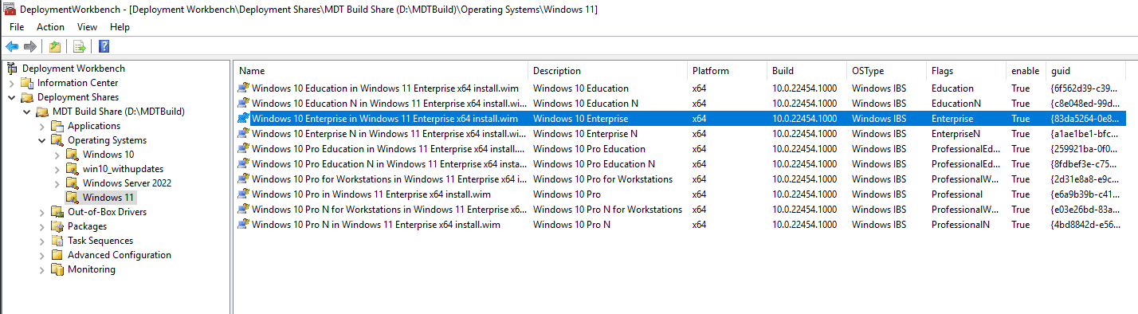The height and width of the screenshot is (314, 1138).
Task: Select Windows 10 Pro for Workstations description cell
Action: coord(602,179)
